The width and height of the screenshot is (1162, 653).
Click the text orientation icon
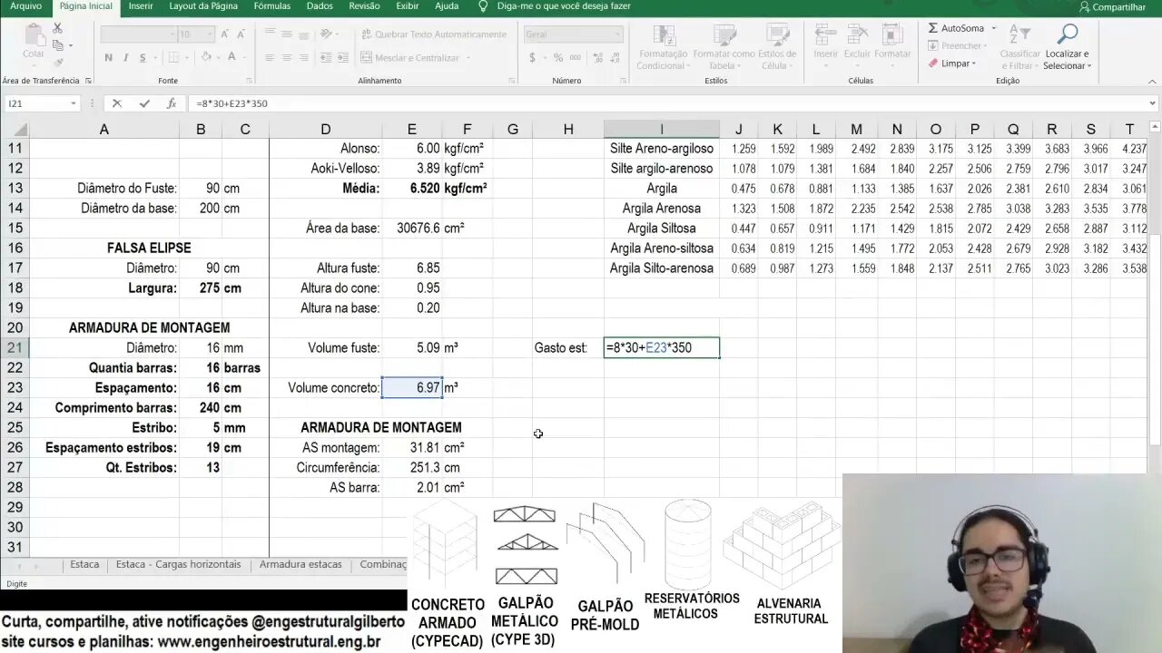point(325,34)
